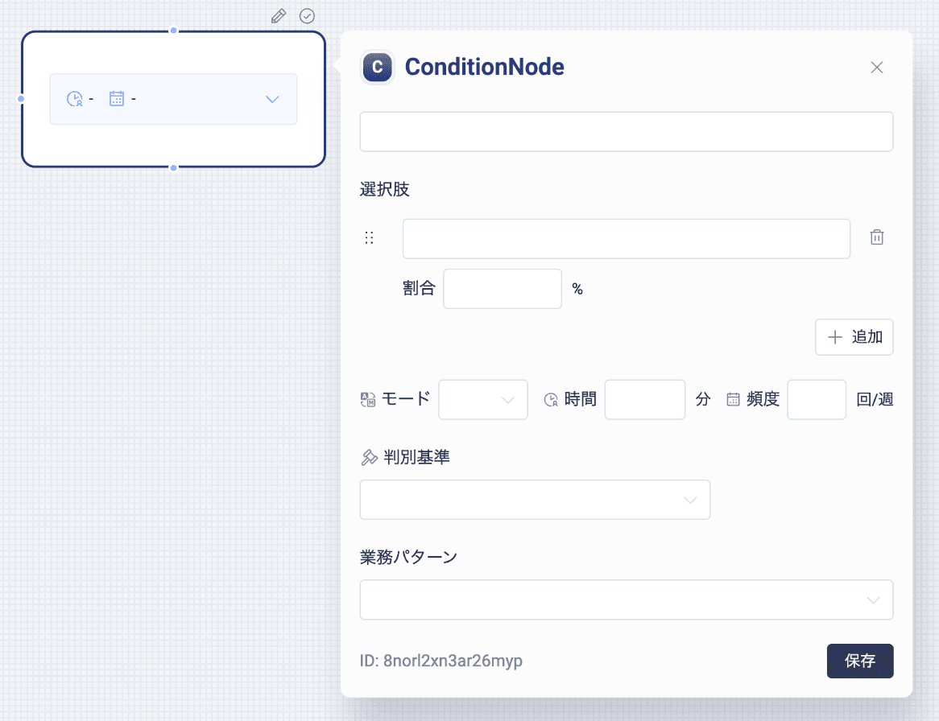Open the 判別基準 dropdown
The height and width of the screenshot is (721, 939).
coord(535,500)
